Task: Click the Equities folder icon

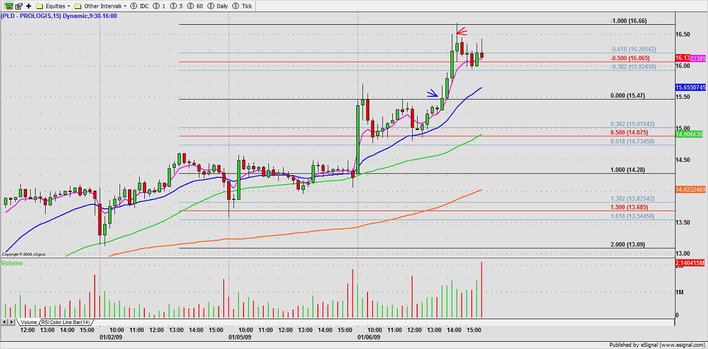Action: (x=40, y=6)
